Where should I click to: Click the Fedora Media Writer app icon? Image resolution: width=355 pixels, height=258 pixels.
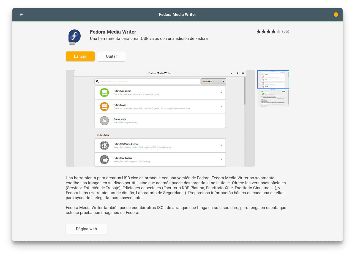coord(75,37)
